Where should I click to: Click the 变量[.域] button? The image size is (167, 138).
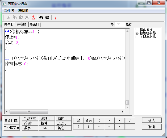[12, 120]
